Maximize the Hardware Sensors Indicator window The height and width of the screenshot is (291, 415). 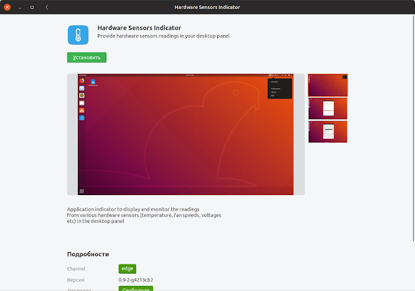32,7
